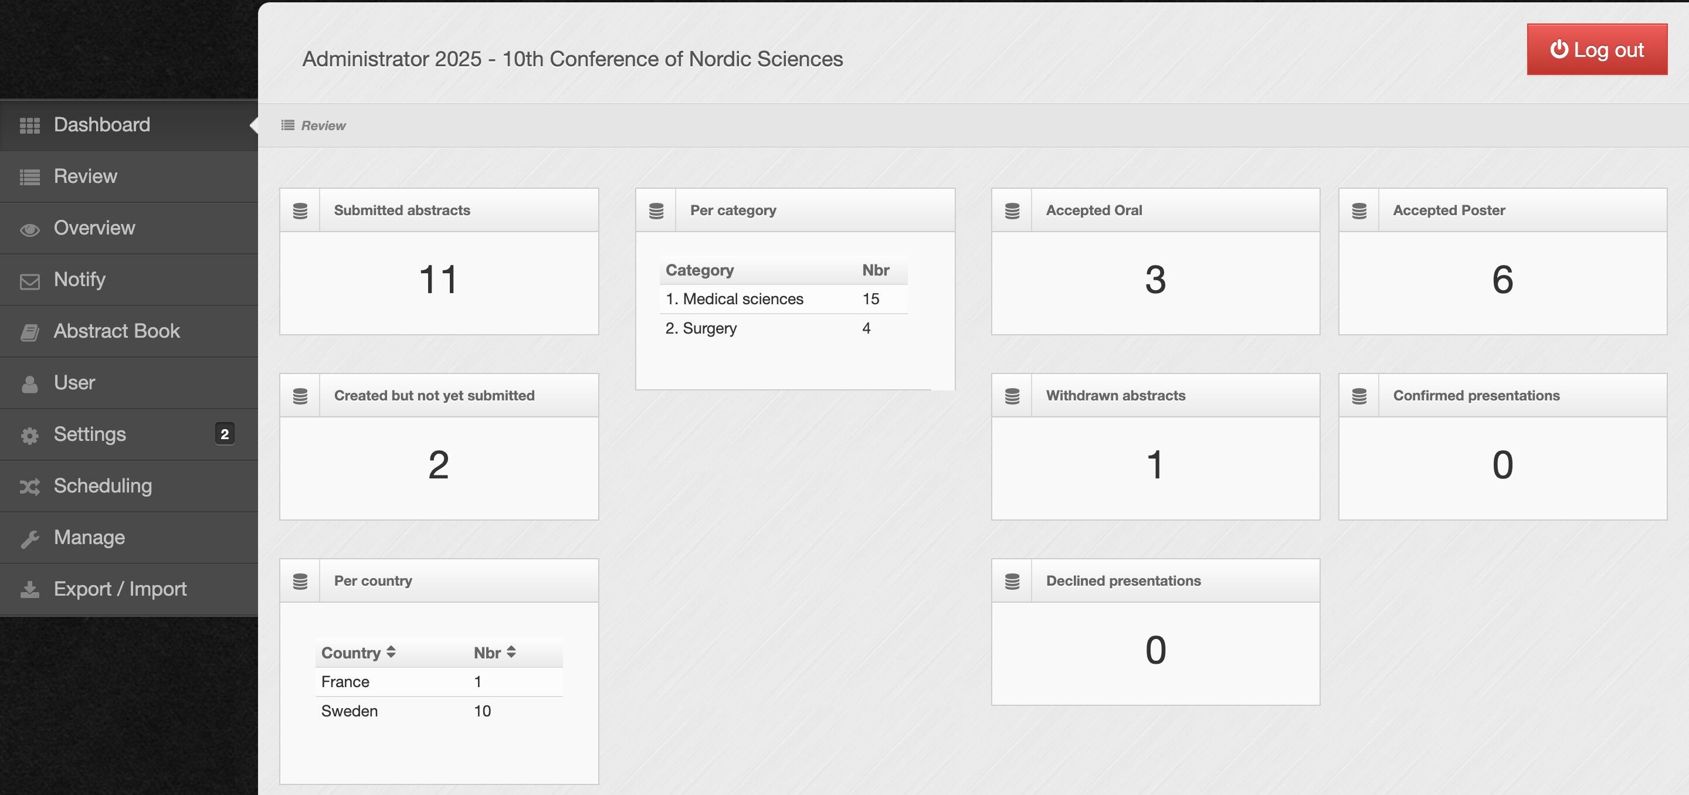Click the Scheduling shuffle icon
This screenshot has width=1689, height=795.
tap(29, 487)
